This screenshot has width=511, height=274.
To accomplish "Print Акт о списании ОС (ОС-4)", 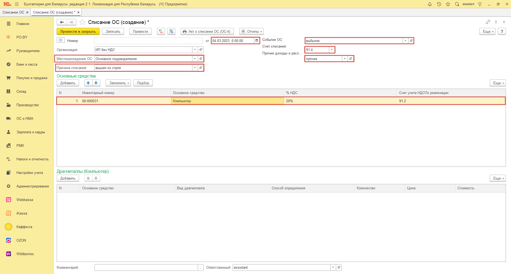I will [207, 31].
